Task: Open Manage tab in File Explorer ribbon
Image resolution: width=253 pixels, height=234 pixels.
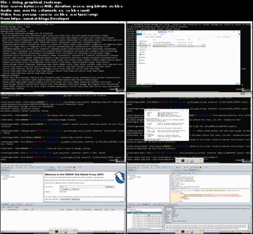Action: [x=162, y=34]
